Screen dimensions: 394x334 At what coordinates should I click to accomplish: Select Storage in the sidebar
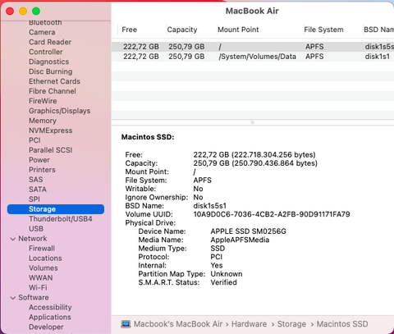[56, 209]
